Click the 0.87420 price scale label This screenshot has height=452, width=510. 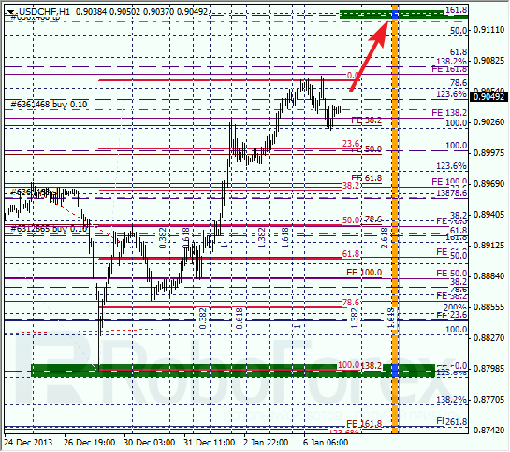[488, 431]
